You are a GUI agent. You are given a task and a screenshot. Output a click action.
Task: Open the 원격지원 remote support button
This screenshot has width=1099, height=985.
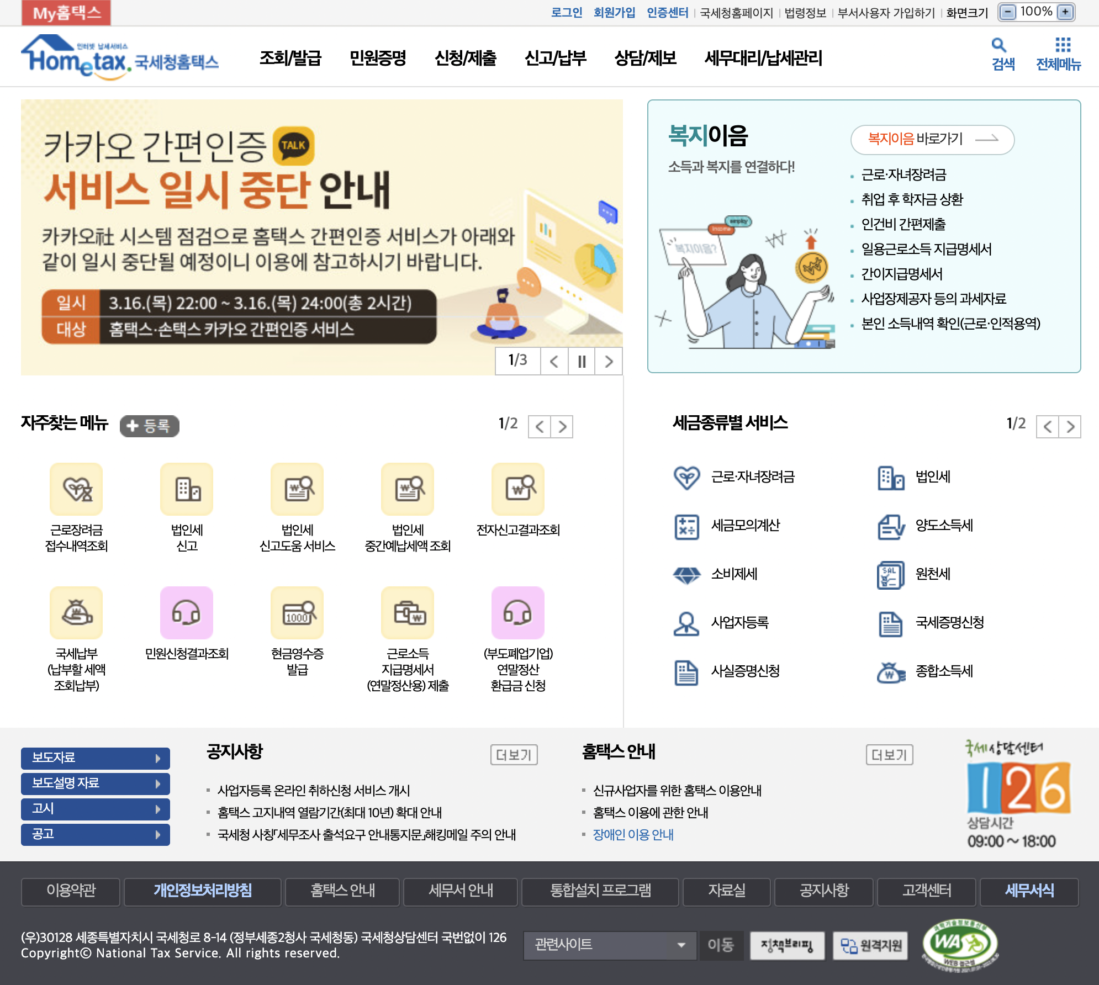(870, 945)
